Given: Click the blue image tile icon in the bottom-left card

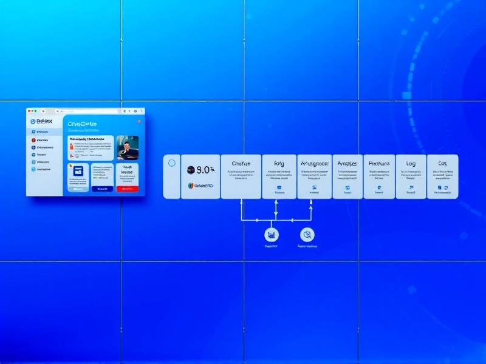Looking at the screenshot, I should 78,172.
